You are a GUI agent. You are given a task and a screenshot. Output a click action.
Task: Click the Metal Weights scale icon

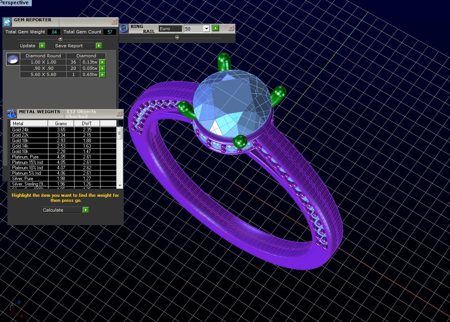pyautogui.click(x=12, y=114)
